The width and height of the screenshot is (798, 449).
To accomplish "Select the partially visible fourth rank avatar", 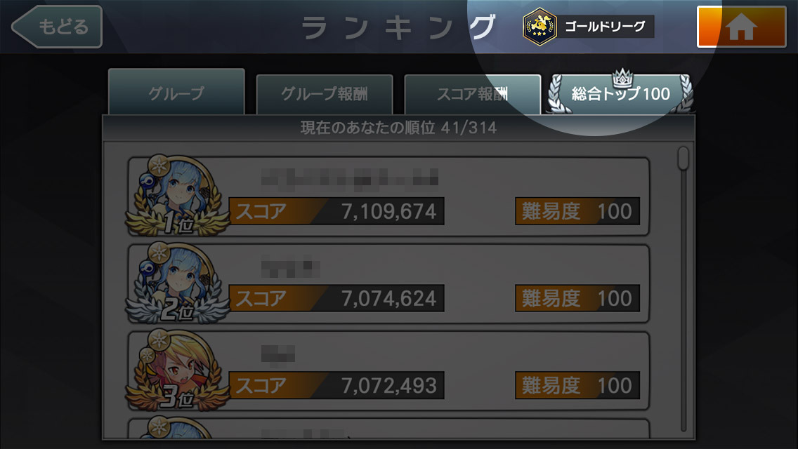I will click(x=176, y=427).
